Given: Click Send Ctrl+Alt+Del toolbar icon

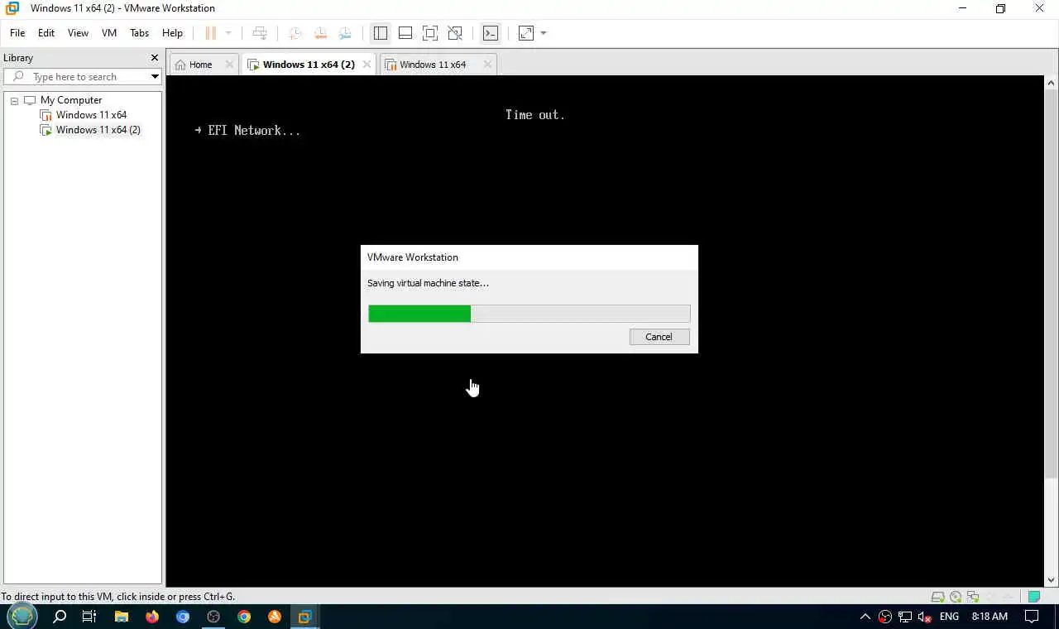Looking at the screenshot, I should pos(260,33).
